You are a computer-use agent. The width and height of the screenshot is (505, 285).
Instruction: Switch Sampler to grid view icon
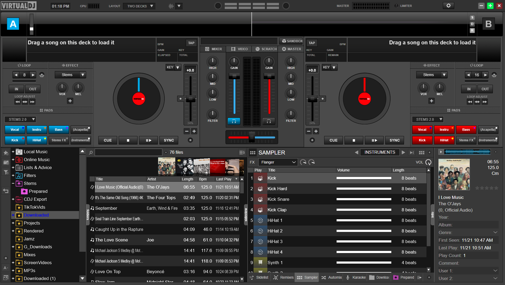point(421,152)
